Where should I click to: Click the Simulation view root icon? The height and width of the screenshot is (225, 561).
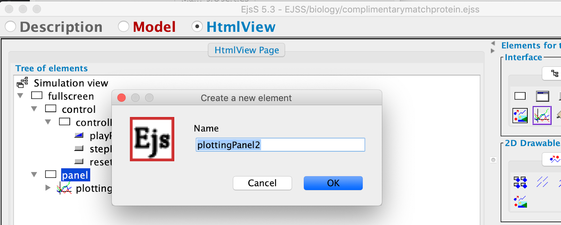tap(22, 83)
